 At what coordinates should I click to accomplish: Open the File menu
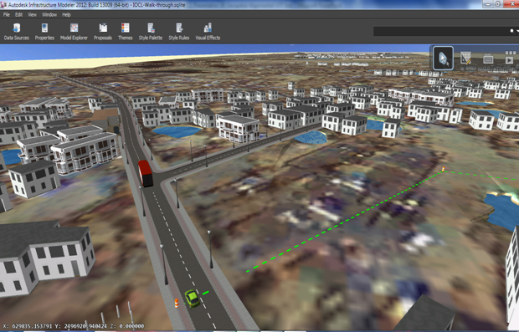click(7, 14)
